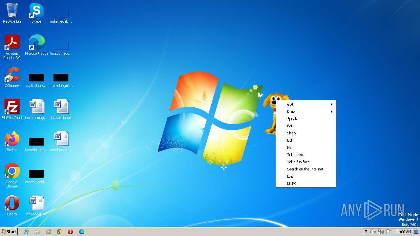
Task: Select the becomemag Word document icon
Action: [36, 109]
